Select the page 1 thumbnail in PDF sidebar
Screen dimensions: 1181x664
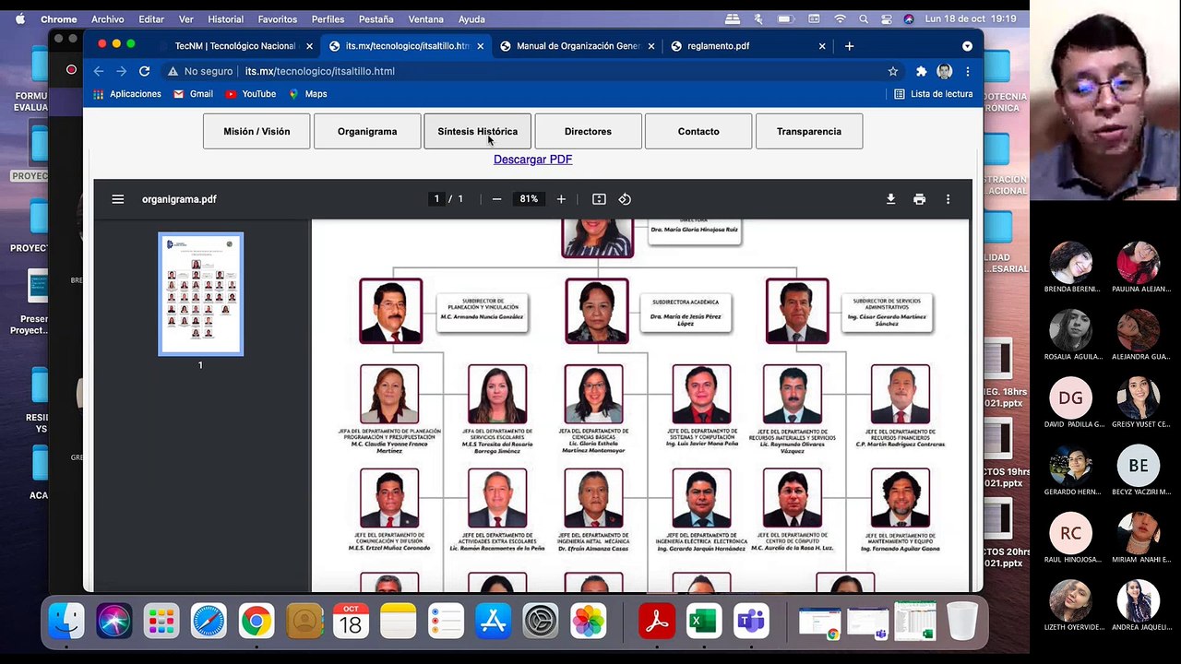point(201,294)
